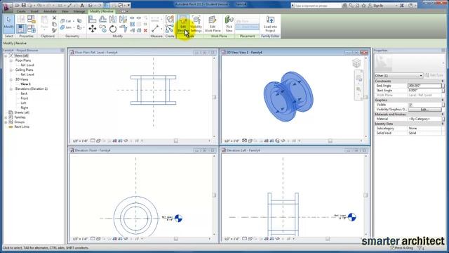Click the keyword search field

(318, 6)
